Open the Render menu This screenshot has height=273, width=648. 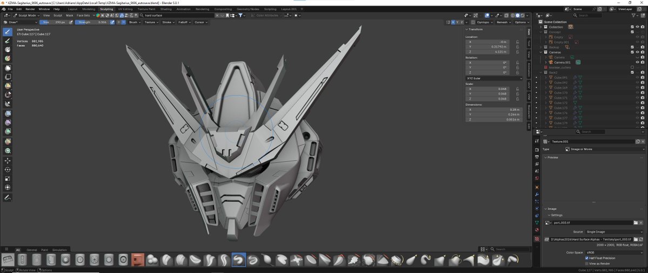(x=30, y=9)
